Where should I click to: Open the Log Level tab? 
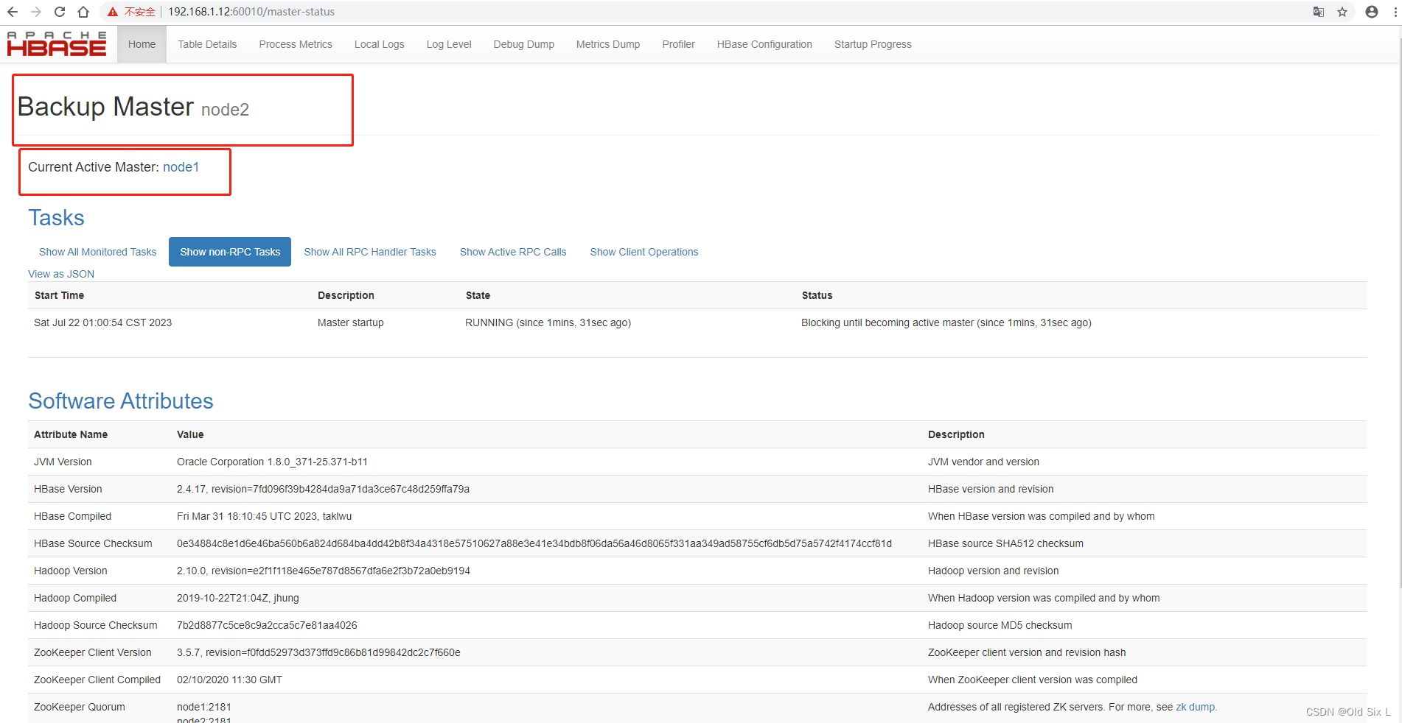tap(449, 44)
